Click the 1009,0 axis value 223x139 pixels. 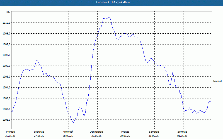point(6,34)
